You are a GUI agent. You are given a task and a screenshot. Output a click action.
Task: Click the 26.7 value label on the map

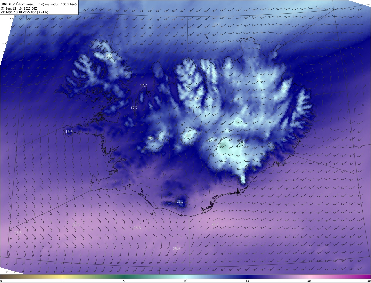[215, 224]
